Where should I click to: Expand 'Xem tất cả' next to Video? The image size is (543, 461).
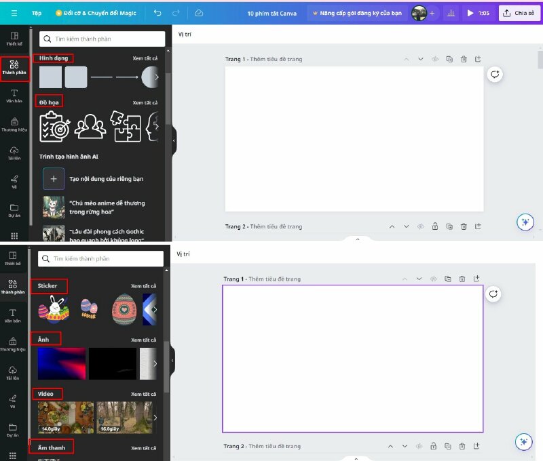143,394
